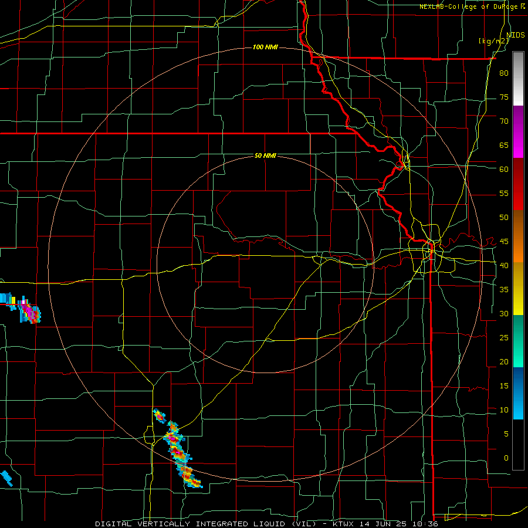The image size is (528, 528).
Task: Select the yellow-olive band of the VIL scale
Action: pyautogui.click(x=518, y=289)
